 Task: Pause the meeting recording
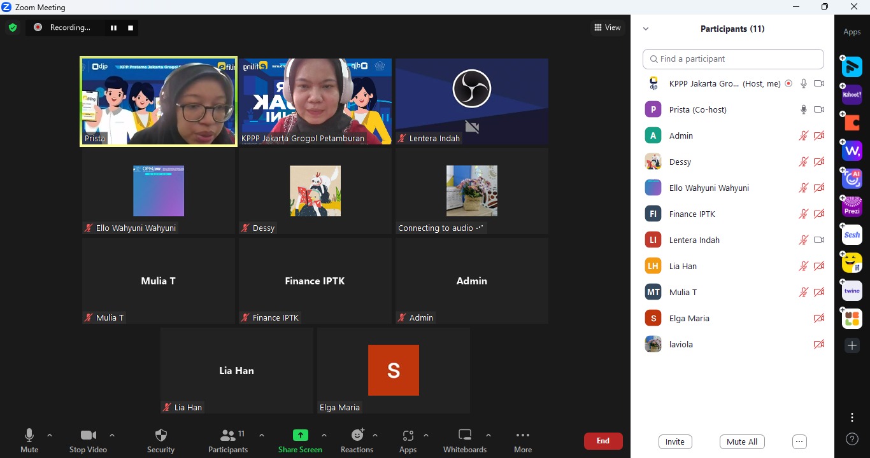pos(113,28)
